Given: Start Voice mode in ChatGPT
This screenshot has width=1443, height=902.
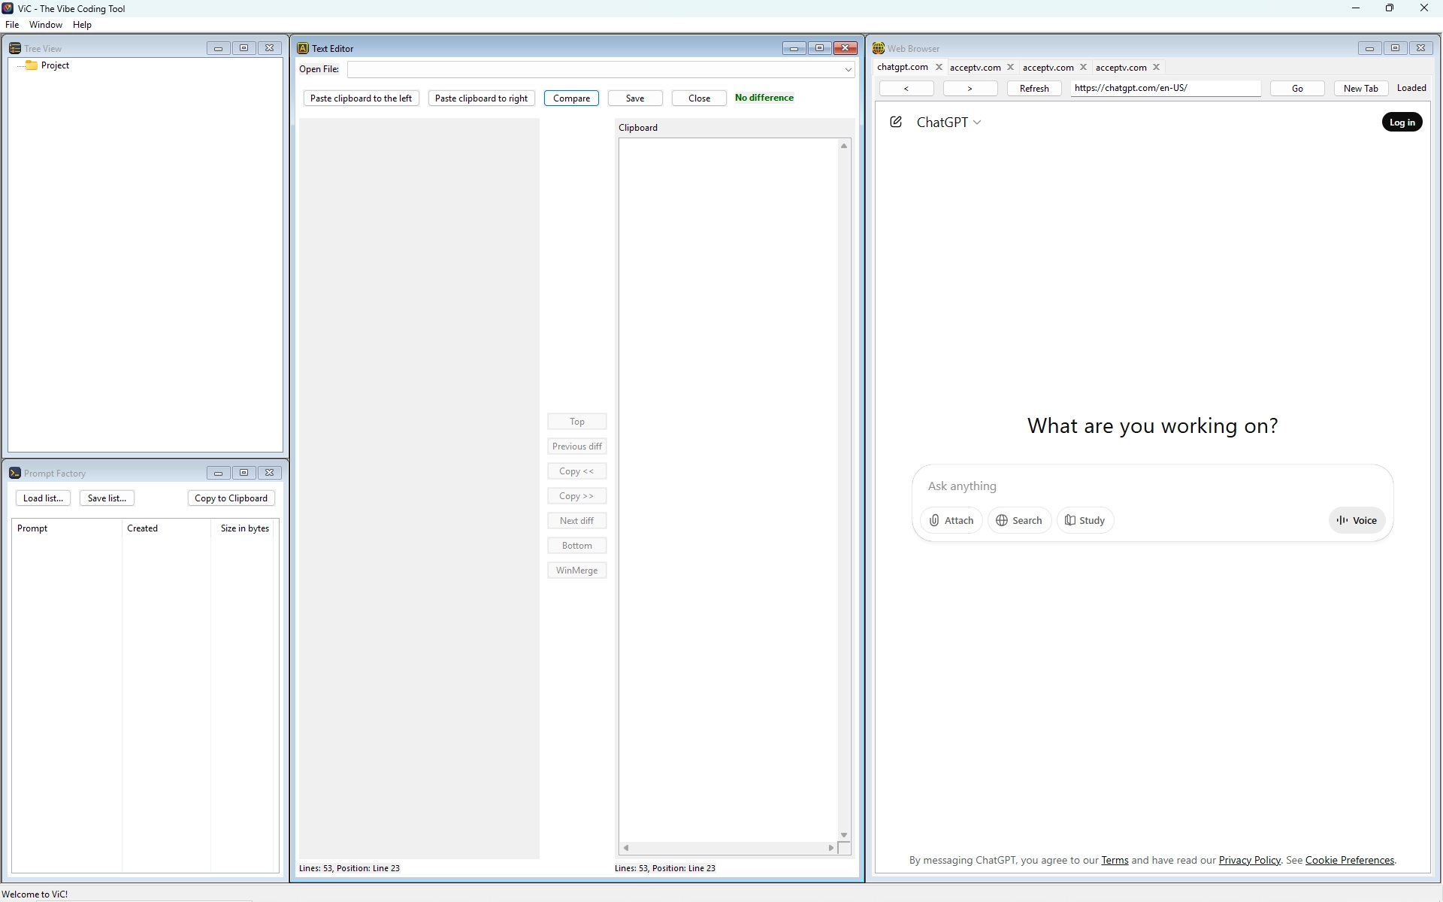Looking at the screenshot, I should [x=1357, y=520].
